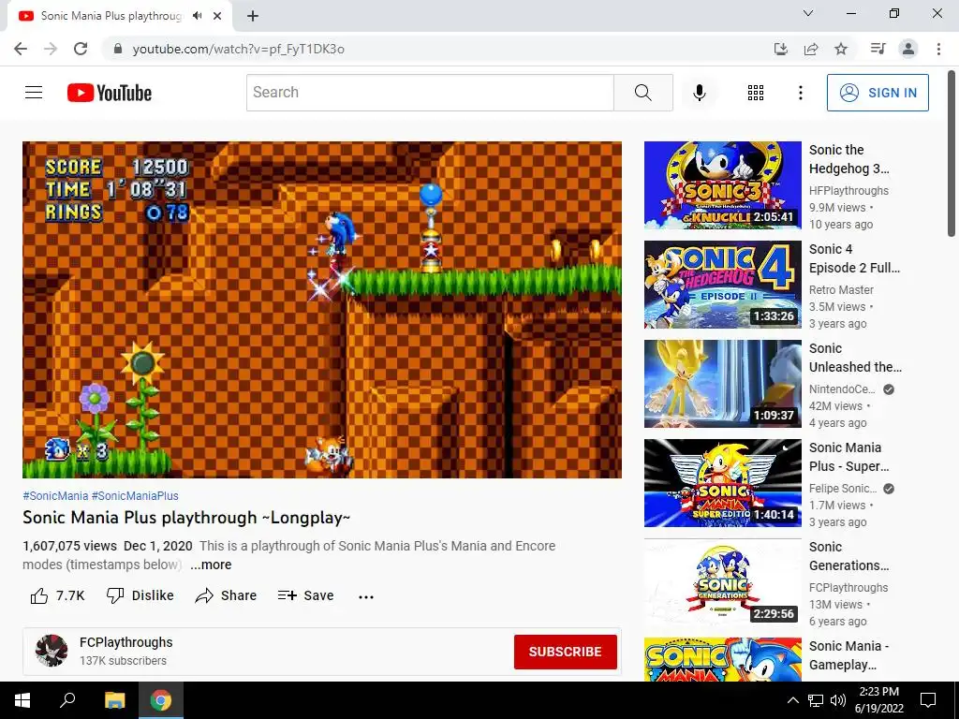Click the share page icon in the address bar
959x719 pixels.
(811, 49)
